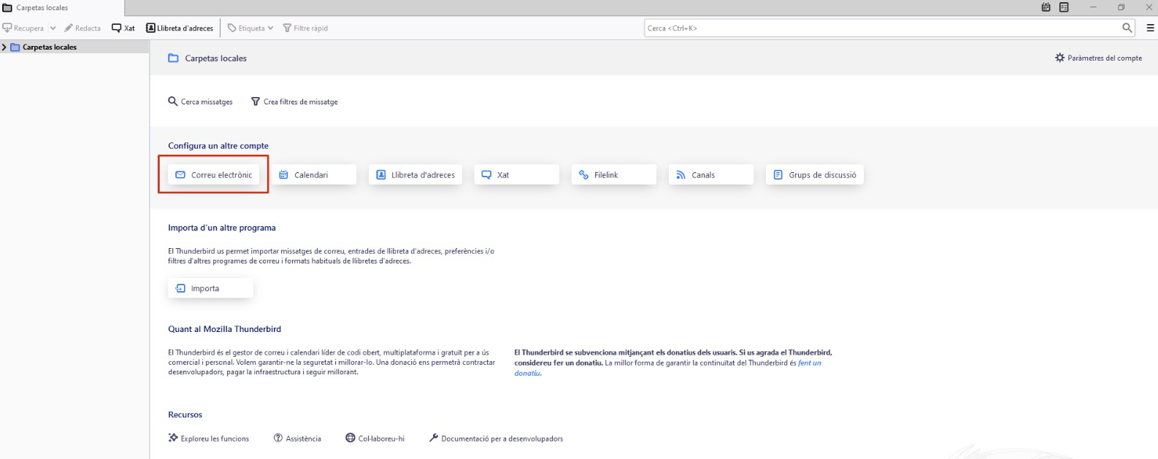Click the calendar icon on Calendari card

(x=283, y=175)
